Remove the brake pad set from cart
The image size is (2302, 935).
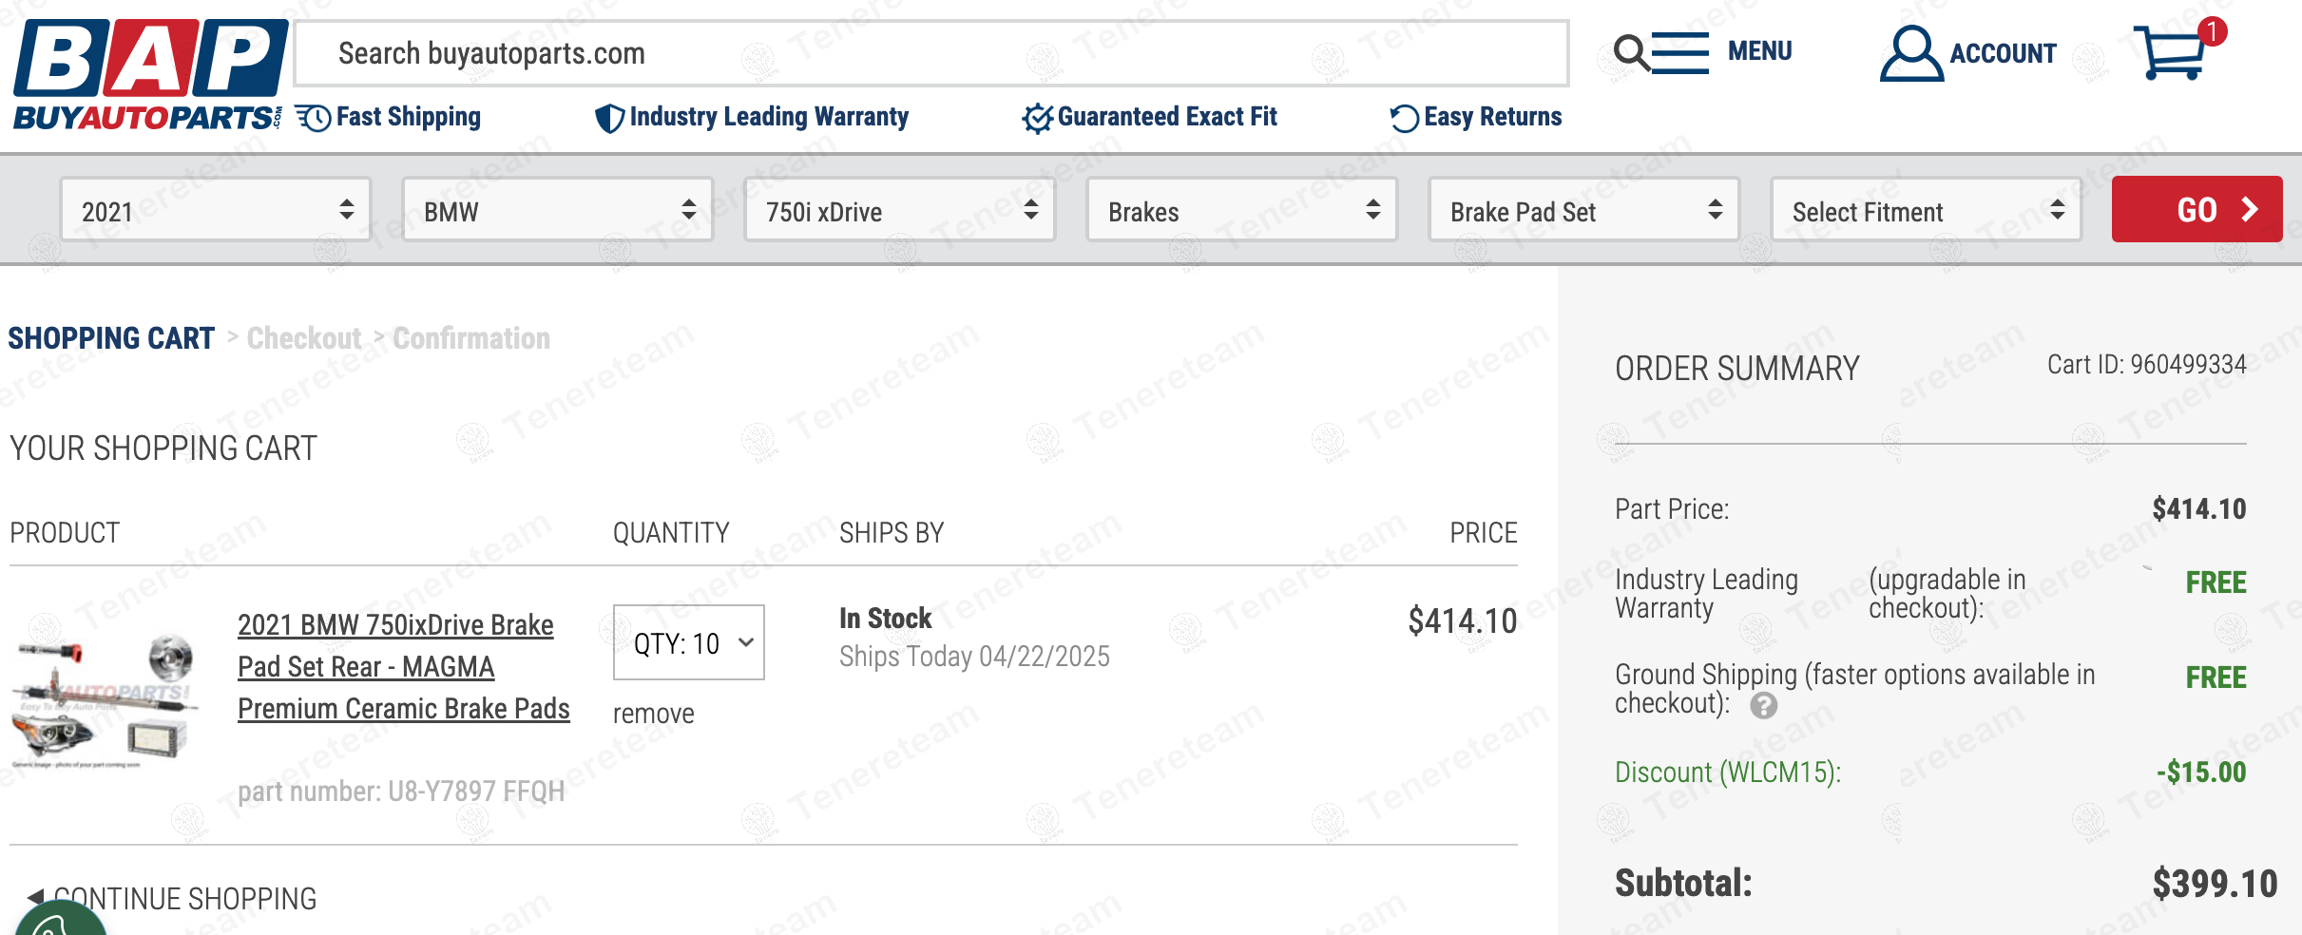[653, 714]
